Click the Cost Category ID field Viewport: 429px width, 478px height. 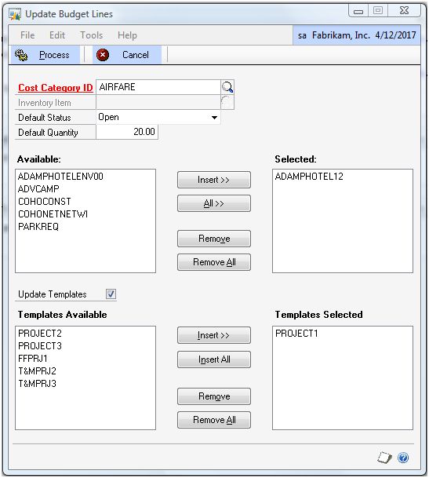[x=158, y=87]
